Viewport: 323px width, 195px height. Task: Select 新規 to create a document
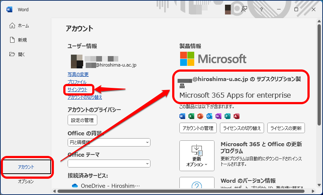(18, 40)
